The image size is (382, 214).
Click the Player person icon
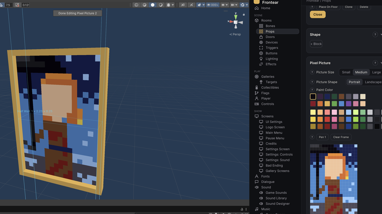click(x=257, y=98)
